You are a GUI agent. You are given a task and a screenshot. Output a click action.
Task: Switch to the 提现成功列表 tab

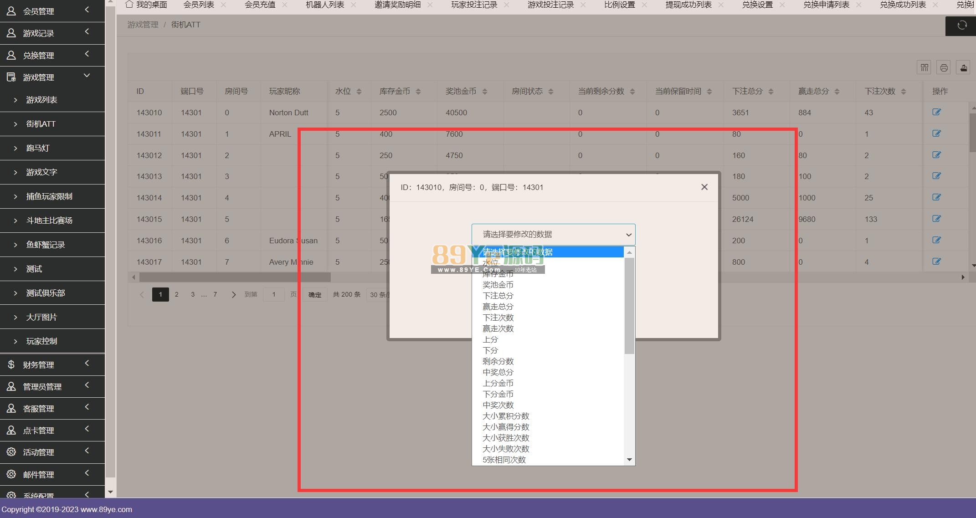tap(688, 5)
